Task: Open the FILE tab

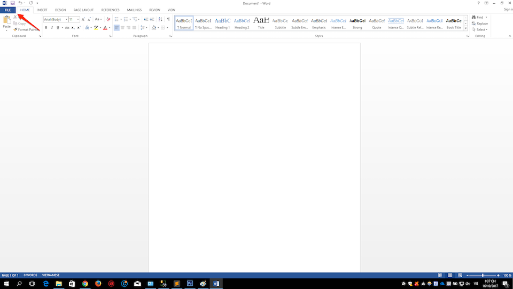Action: pos(8,10)
